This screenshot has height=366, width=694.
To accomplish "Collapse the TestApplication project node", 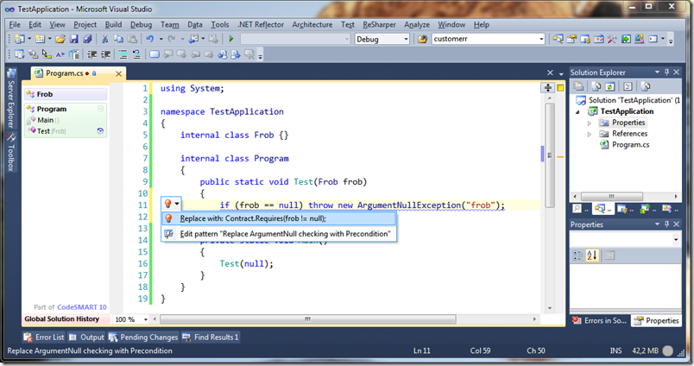I will 577,112.
